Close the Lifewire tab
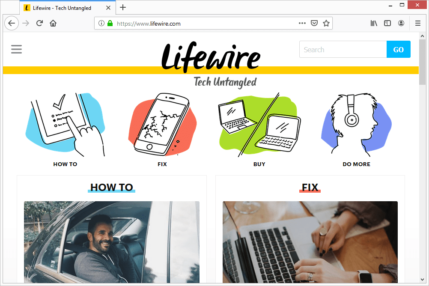The width and height of the screenshot is (429, 286). click(x=108, y=8)
